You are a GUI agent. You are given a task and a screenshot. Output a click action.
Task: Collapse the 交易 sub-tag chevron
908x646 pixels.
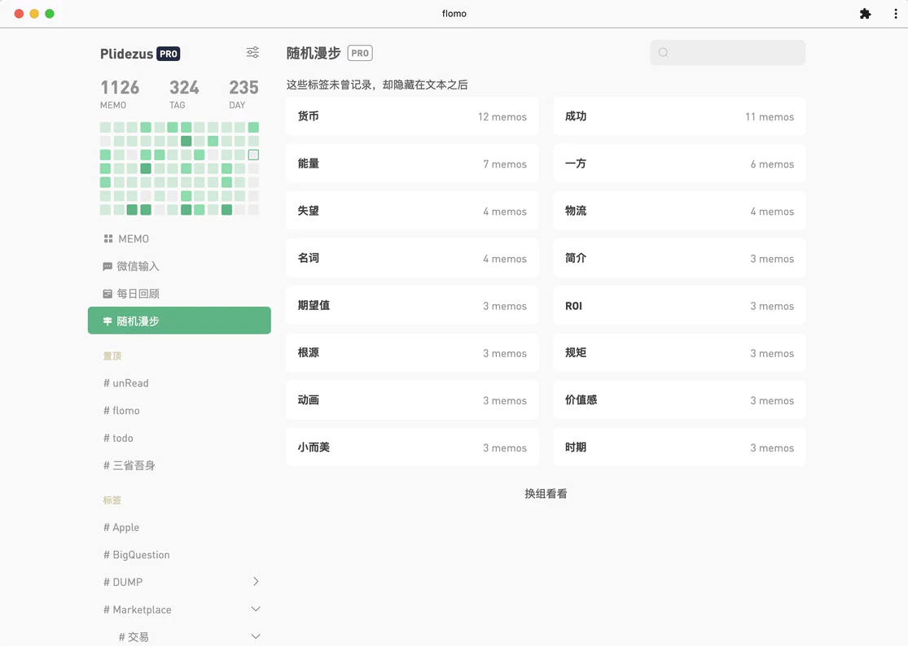[x=256, y=636]
